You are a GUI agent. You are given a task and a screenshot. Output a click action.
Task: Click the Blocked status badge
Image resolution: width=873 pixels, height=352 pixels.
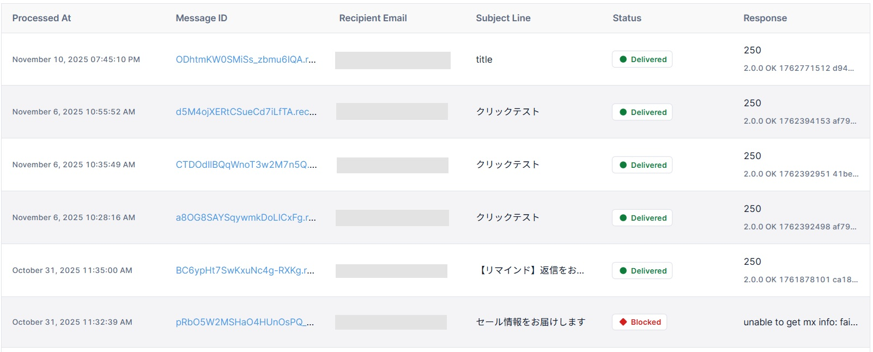pyautogui.click(x=639, y=322)
